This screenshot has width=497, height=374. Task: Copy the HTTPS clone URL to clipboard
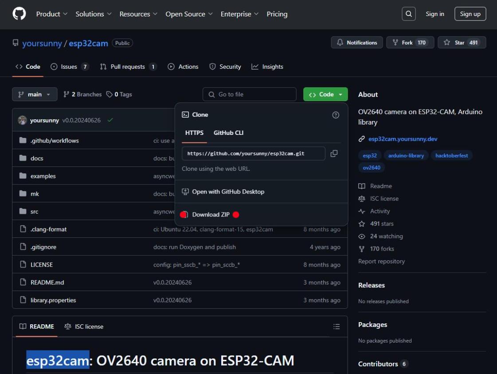[x=334, y=154]
